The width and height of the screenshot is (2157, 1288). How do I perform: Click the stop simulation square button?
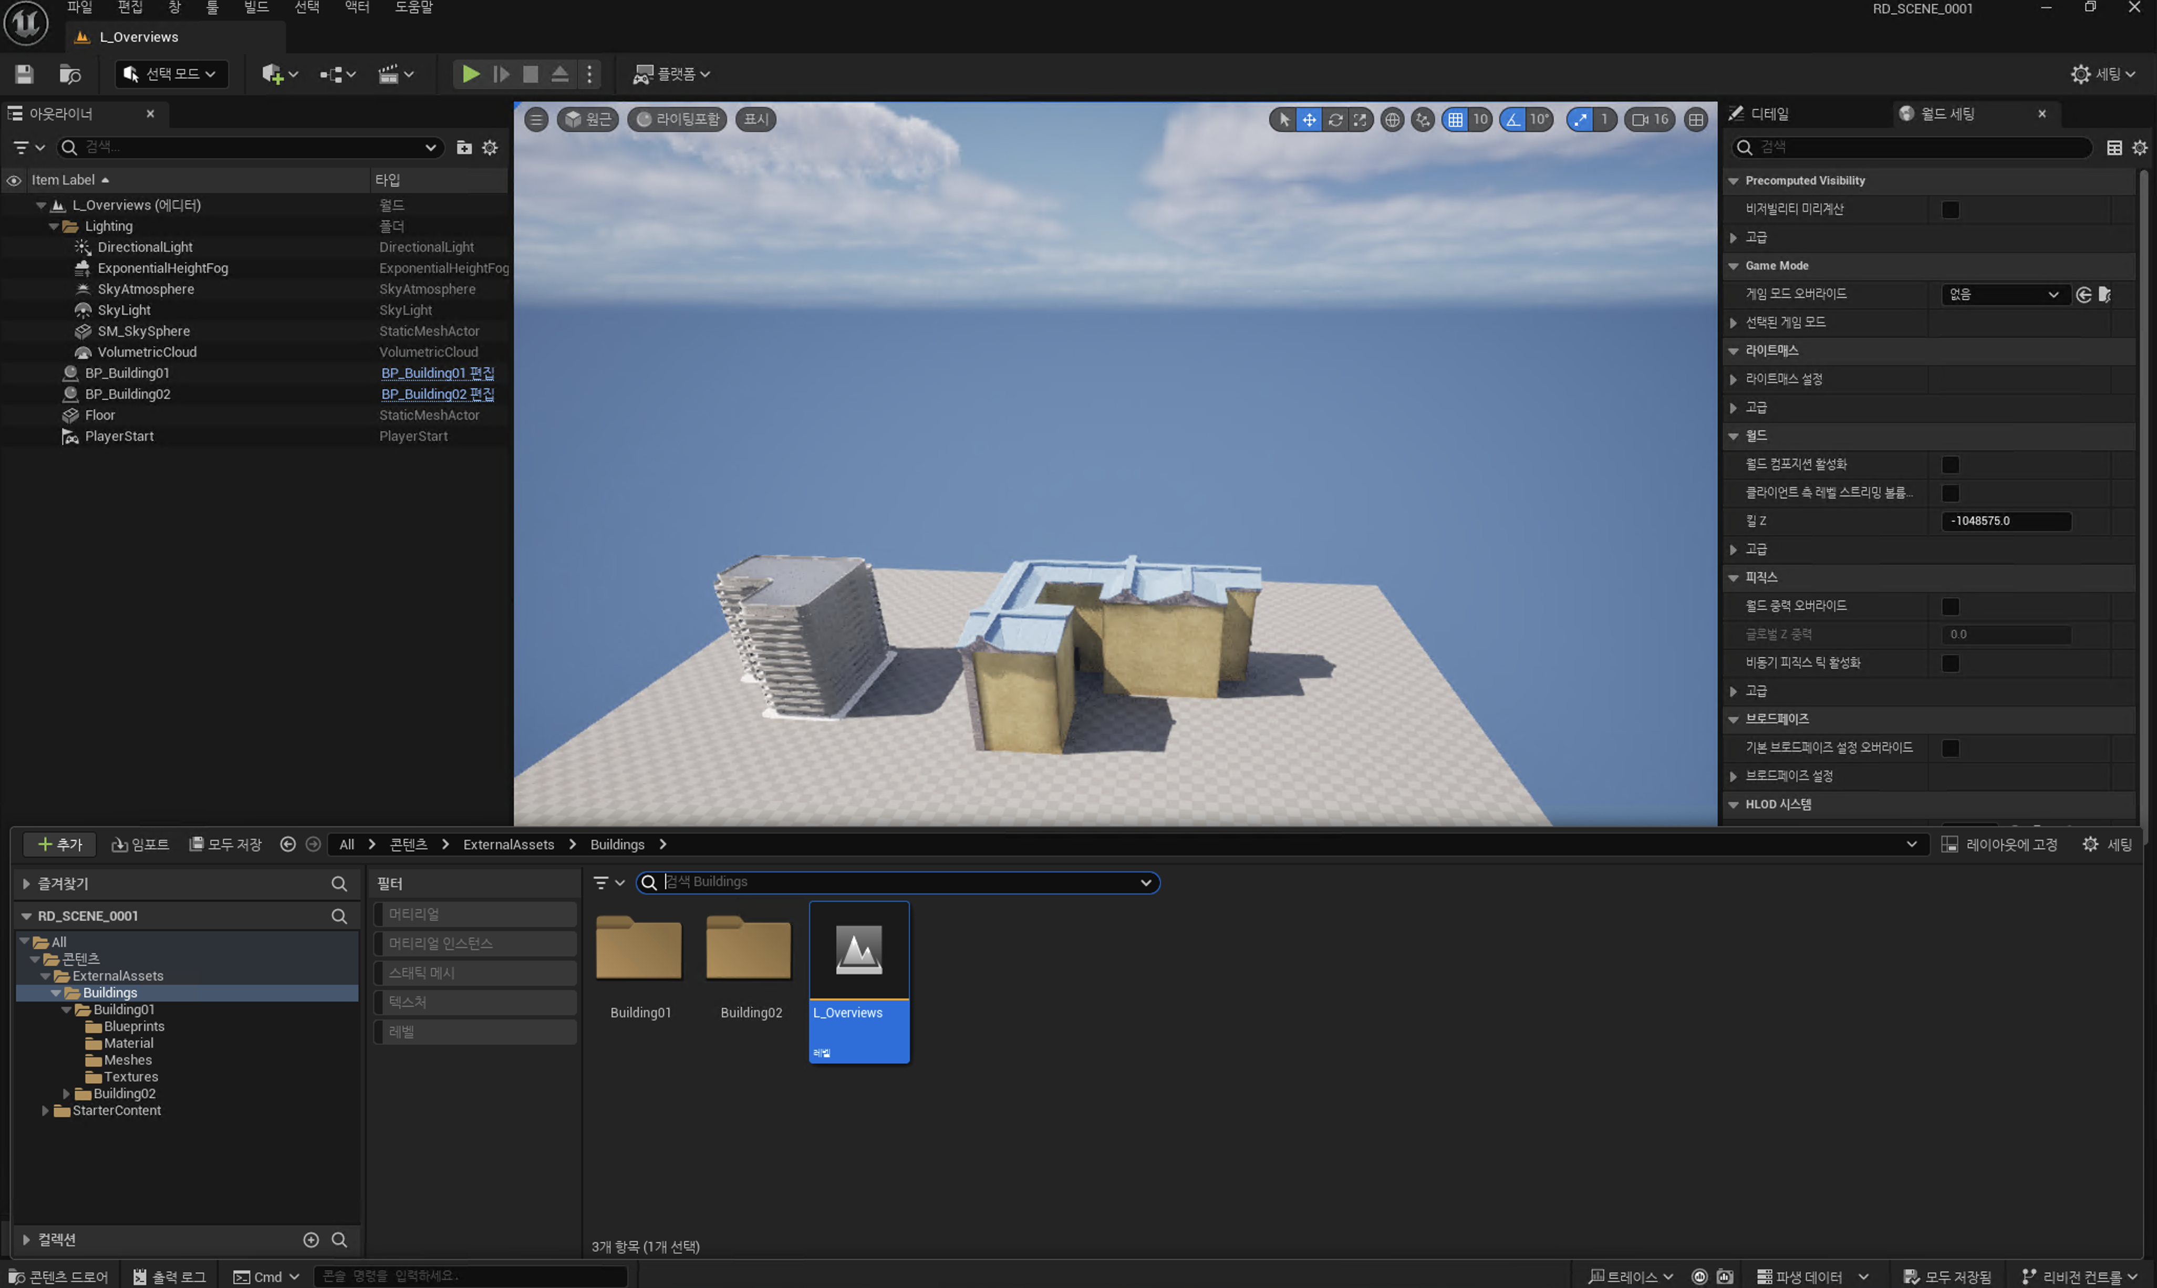pos(531,74)
